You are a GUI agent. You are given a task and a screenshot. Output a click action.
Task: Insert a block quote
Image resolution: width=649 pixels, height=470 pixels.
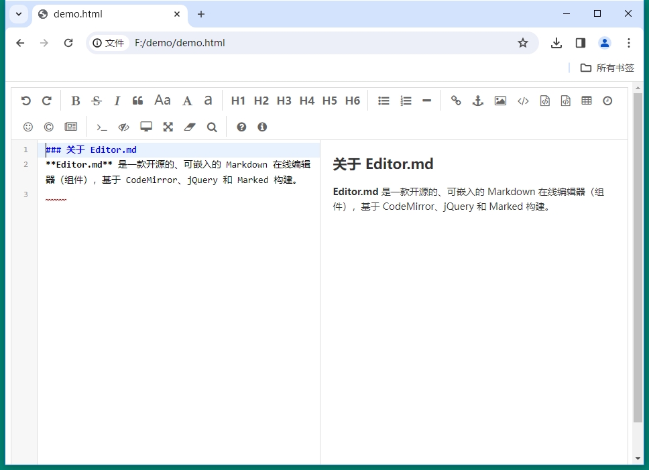point(138,101)
